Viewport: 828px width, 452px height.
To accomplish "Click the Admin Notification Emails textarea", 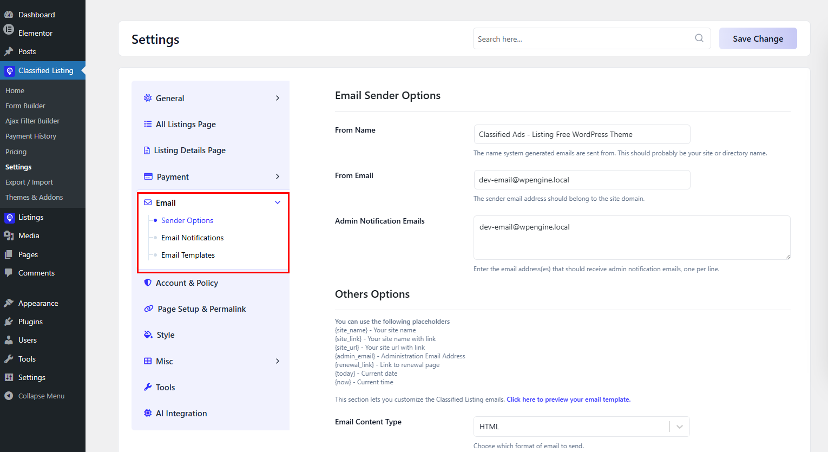I will point(632,238).
